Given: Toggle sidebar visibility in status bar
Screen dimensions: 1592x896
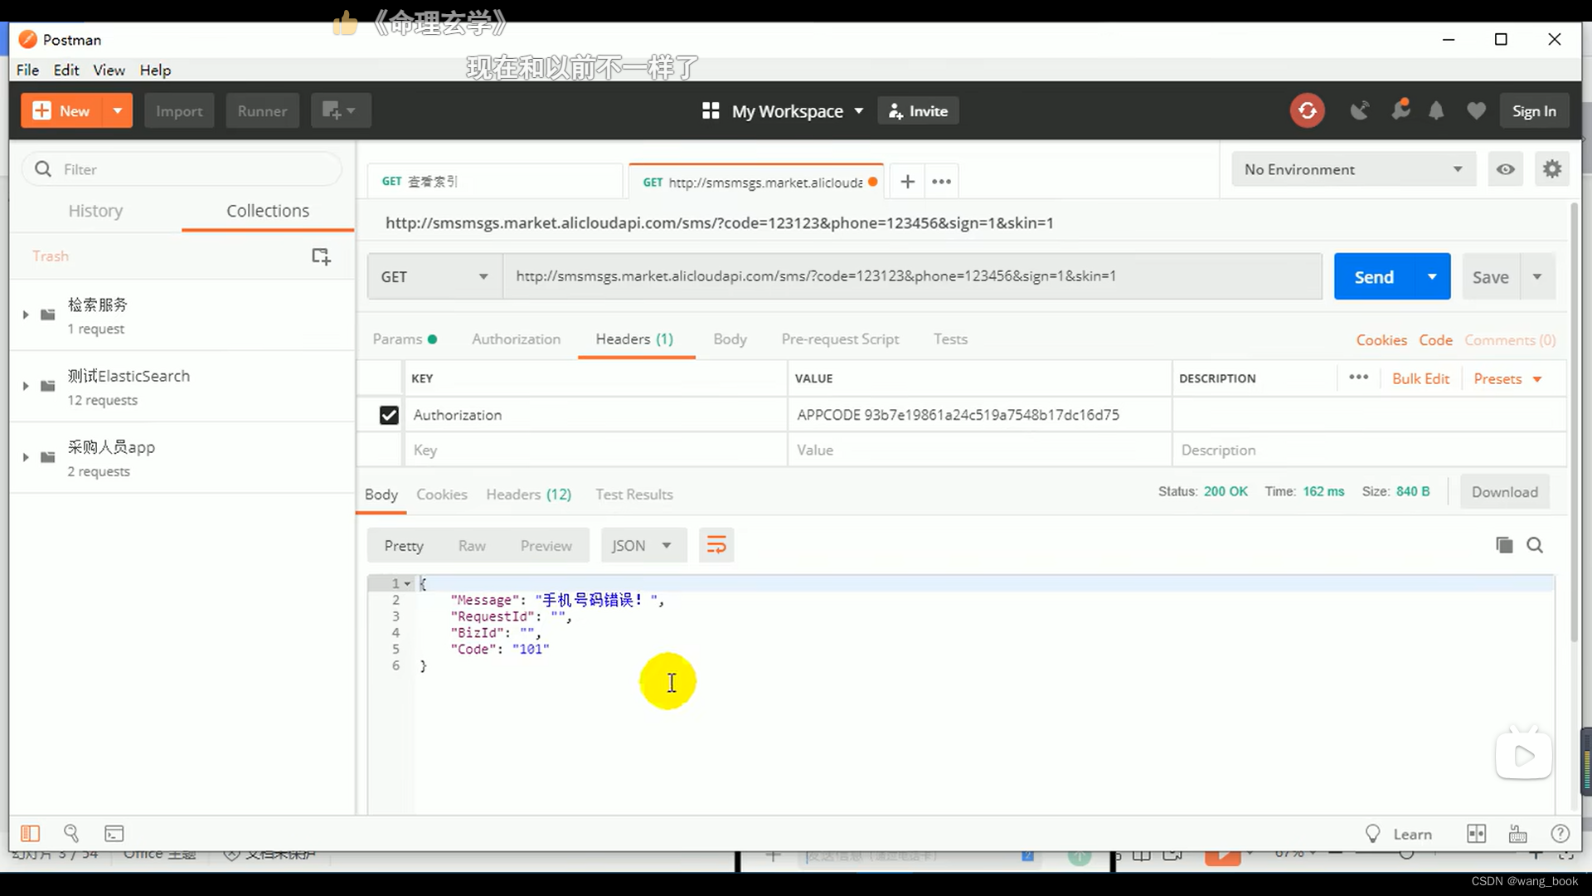Looking at the screenshot, I should coord(31,833).
